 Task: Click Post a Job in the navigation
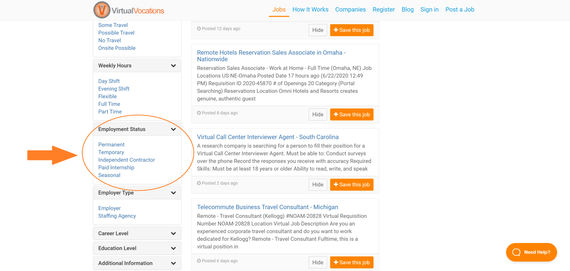(x=460, y=9)
